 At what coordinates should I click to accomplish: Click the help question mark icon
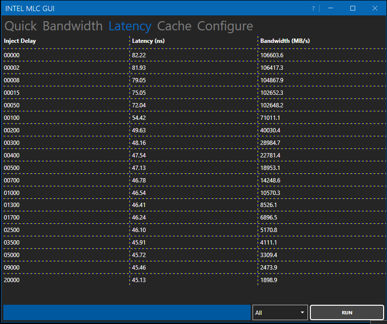click(313, 8)
